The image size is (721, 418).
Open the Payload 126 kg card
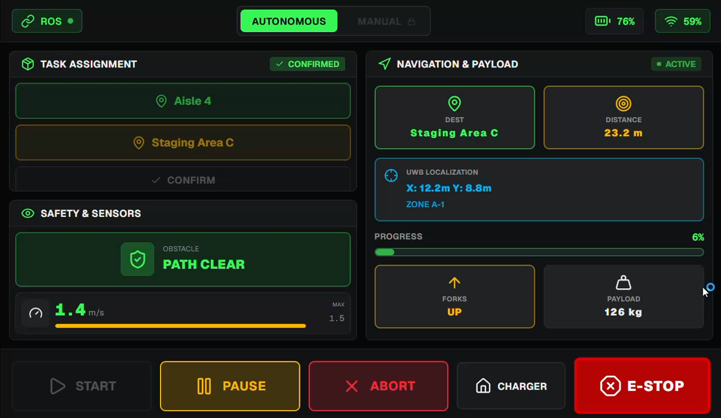pyautogui.click(x=623, y=296)
